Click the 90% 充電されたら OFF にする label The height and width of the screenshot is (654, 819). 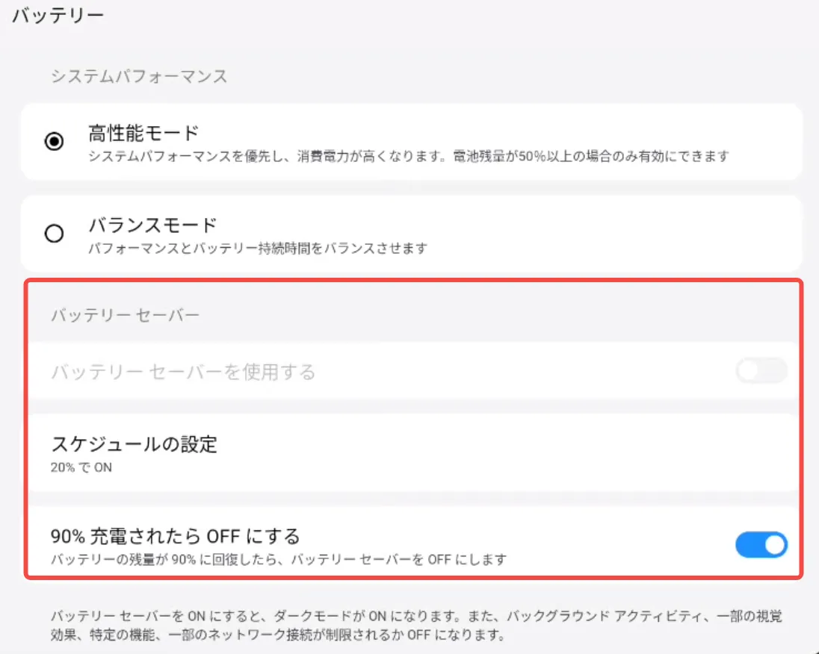pos(176,536)
